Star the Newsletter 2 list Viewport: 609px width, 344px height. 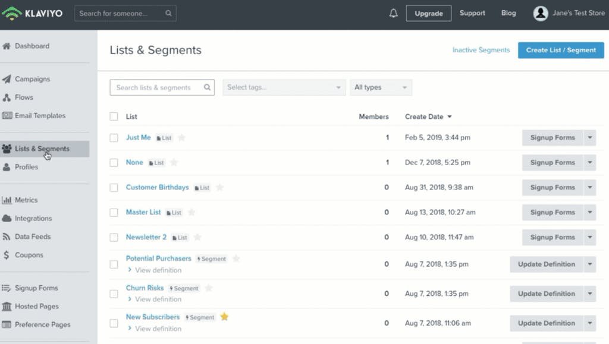197,237
